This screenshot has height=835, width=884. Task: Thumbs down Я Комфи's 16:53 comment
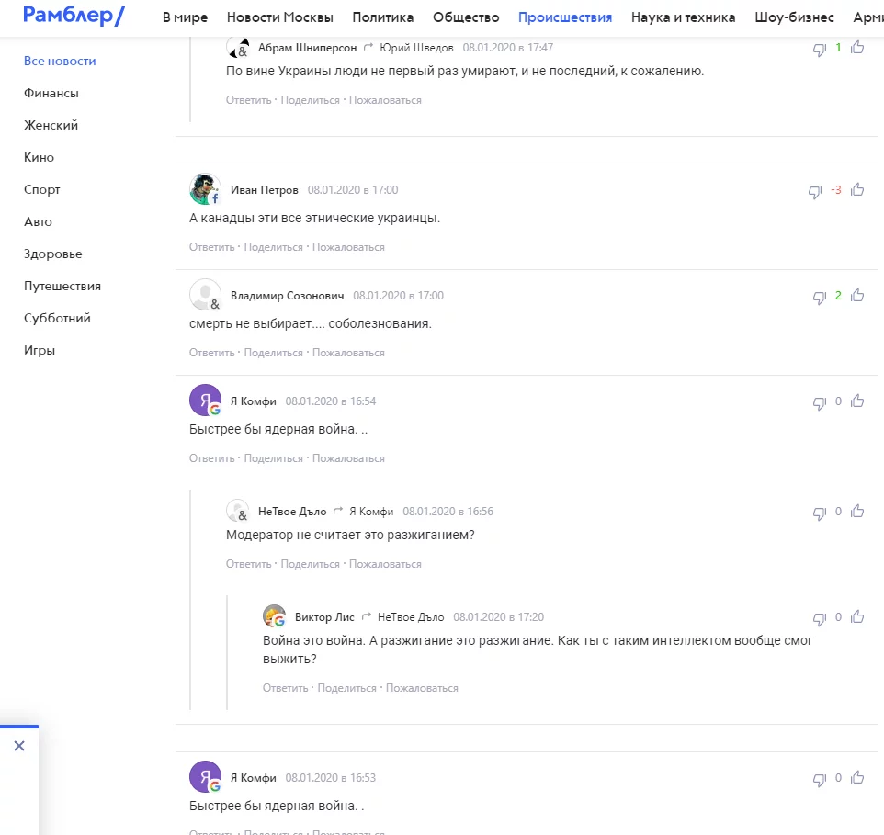(819, 780)
